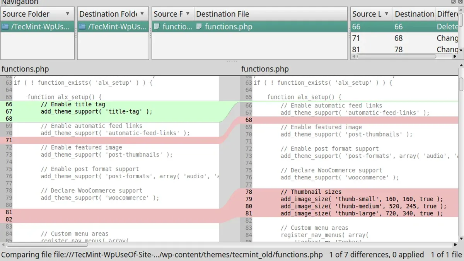Click right pane 'register_nav_menus( array(' line
The image size is (464, 261).
(x=324, y=235)
